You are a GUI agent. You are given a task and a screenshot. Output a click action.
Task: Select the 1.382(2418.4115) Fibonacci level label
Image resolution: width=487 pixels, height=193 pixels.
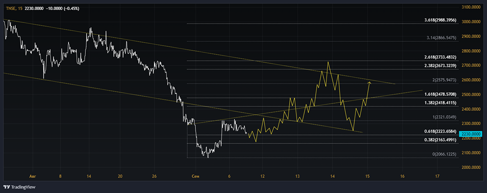tap(440, 103)
